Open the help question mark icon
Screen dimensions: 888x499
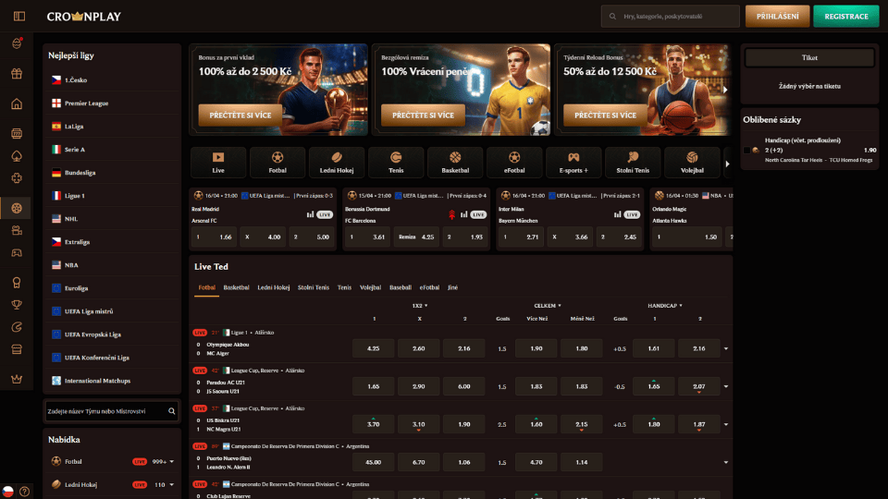coord(24,492)
